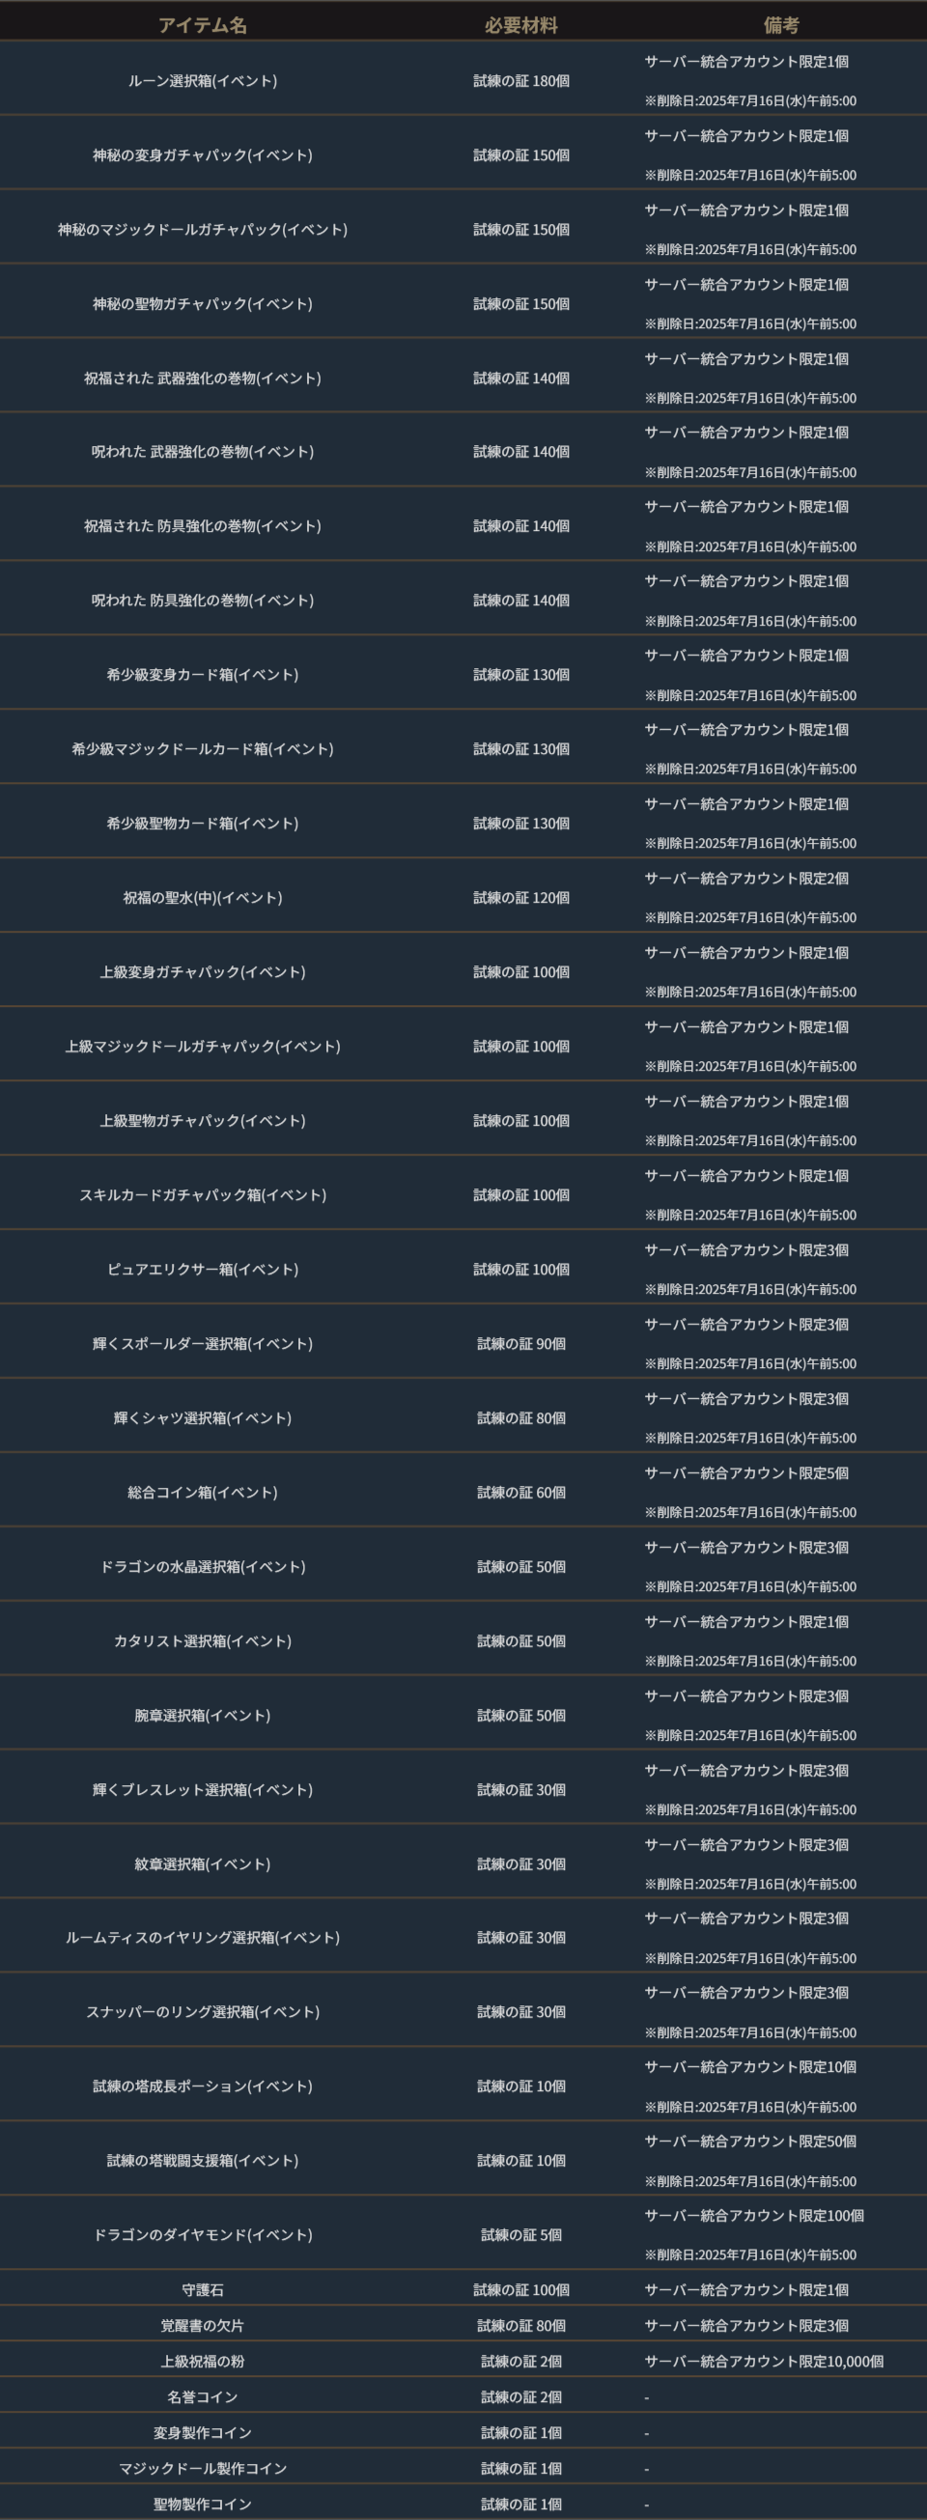Click the サーバー統合アカウント限定50個 note
The image size is (927, 2520).
[750, 2142]
